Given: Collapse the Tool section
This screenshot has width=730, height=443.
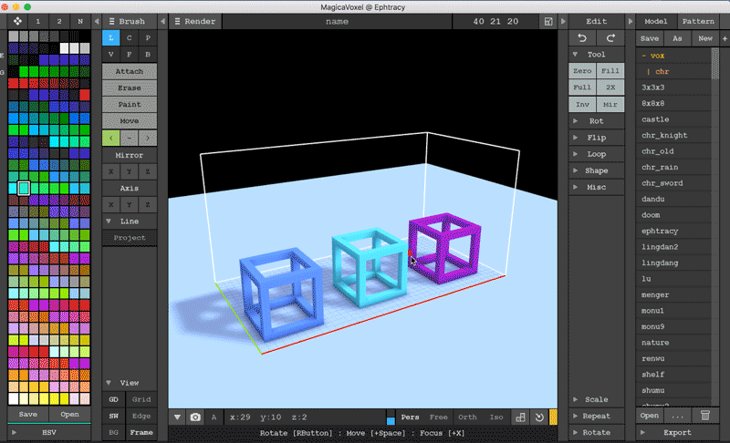Looking at the screenshot, I should click(x=596, y=55).
